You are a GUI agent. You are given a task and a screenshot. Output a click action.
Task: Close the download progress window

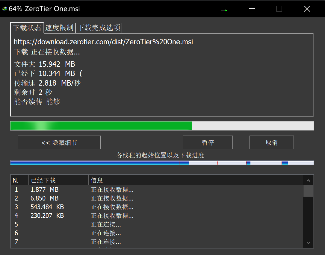(307, 9)
